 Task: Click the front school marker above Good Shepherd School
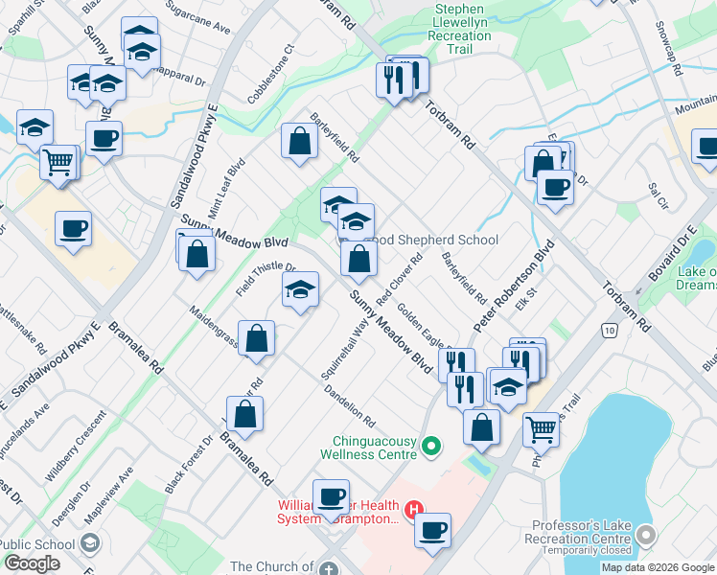coord(357,222)
